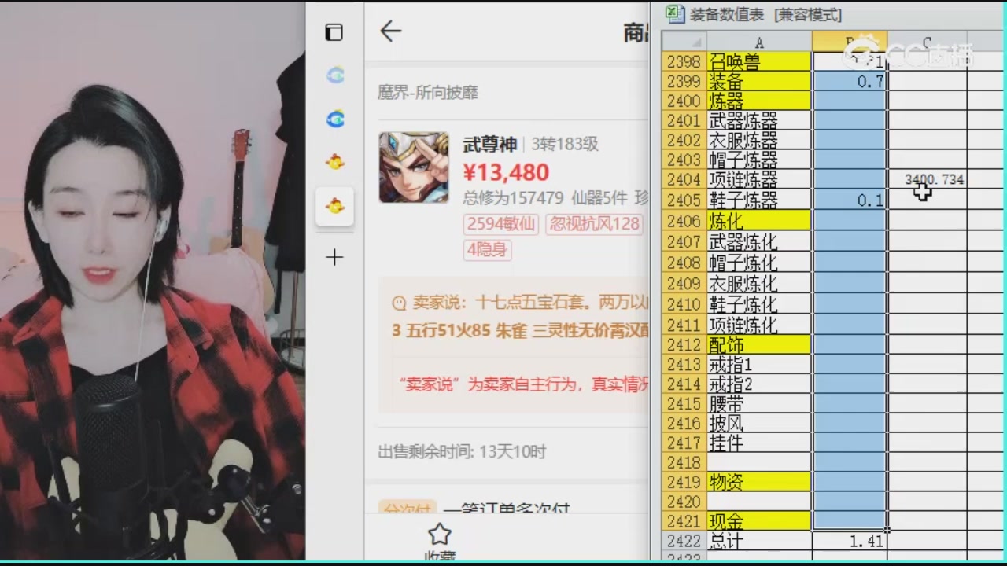The width and height of the screenshot is (1007, 566).
Task: Select cell 帽子炼化
Action: 759,262
